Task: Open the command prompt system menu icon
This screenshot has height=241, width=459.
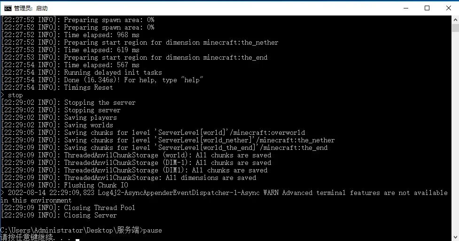Action: pos(8,8)
